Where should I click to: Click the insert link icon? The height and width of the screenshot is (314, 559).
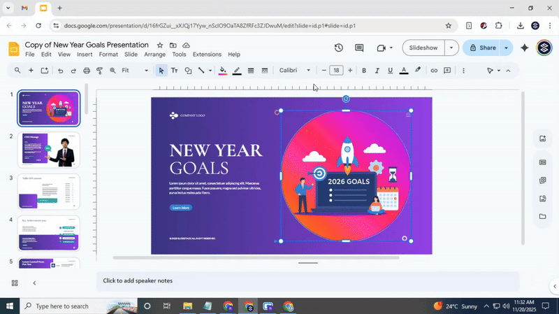click(x=434, y=71)
